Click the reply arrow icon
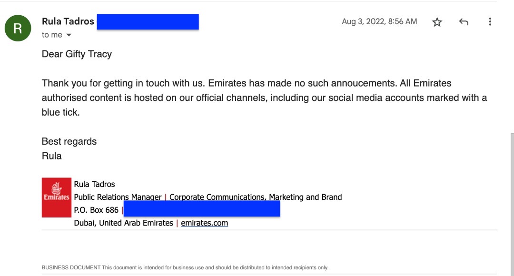514x276 pixels. click(464, 22)
